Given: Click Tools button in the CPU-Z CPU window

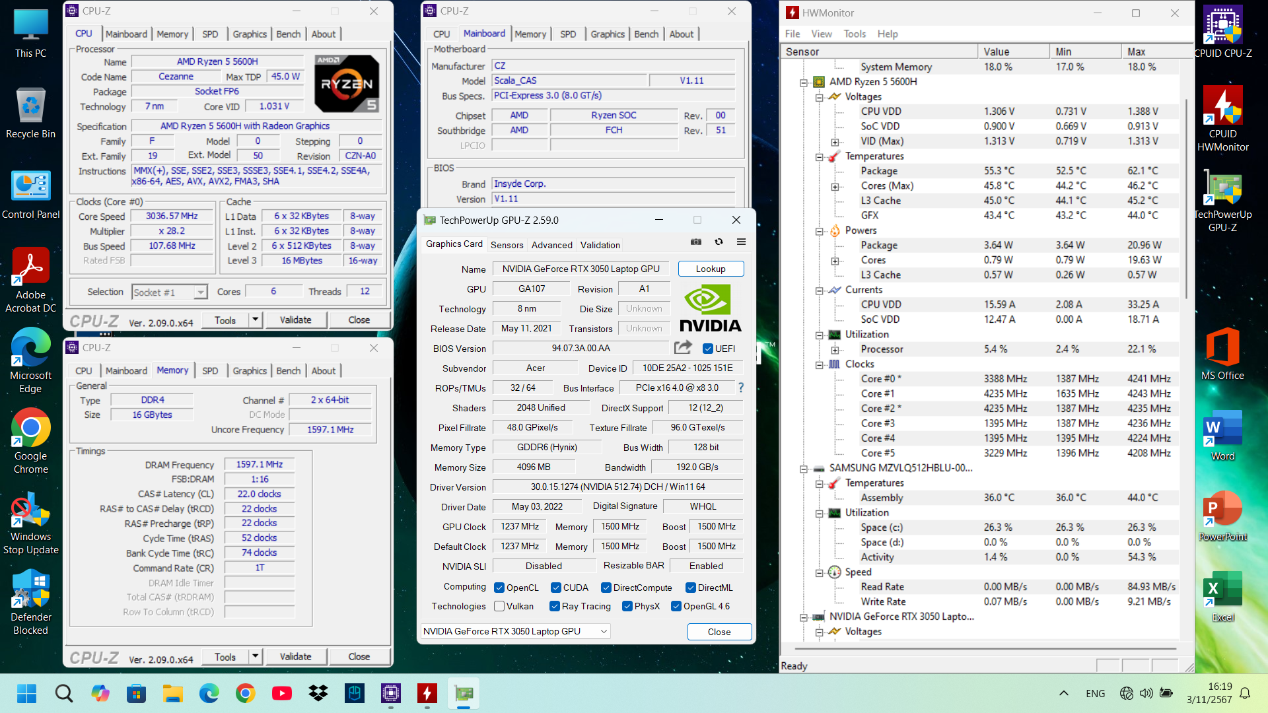Looking at the screenshot, I should (225, 320).
